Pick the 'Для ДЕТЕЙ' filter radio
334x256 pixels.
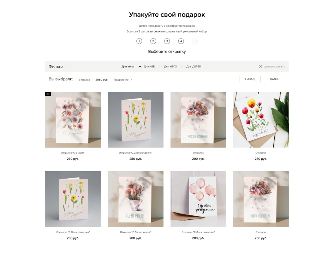click(183, 66)
